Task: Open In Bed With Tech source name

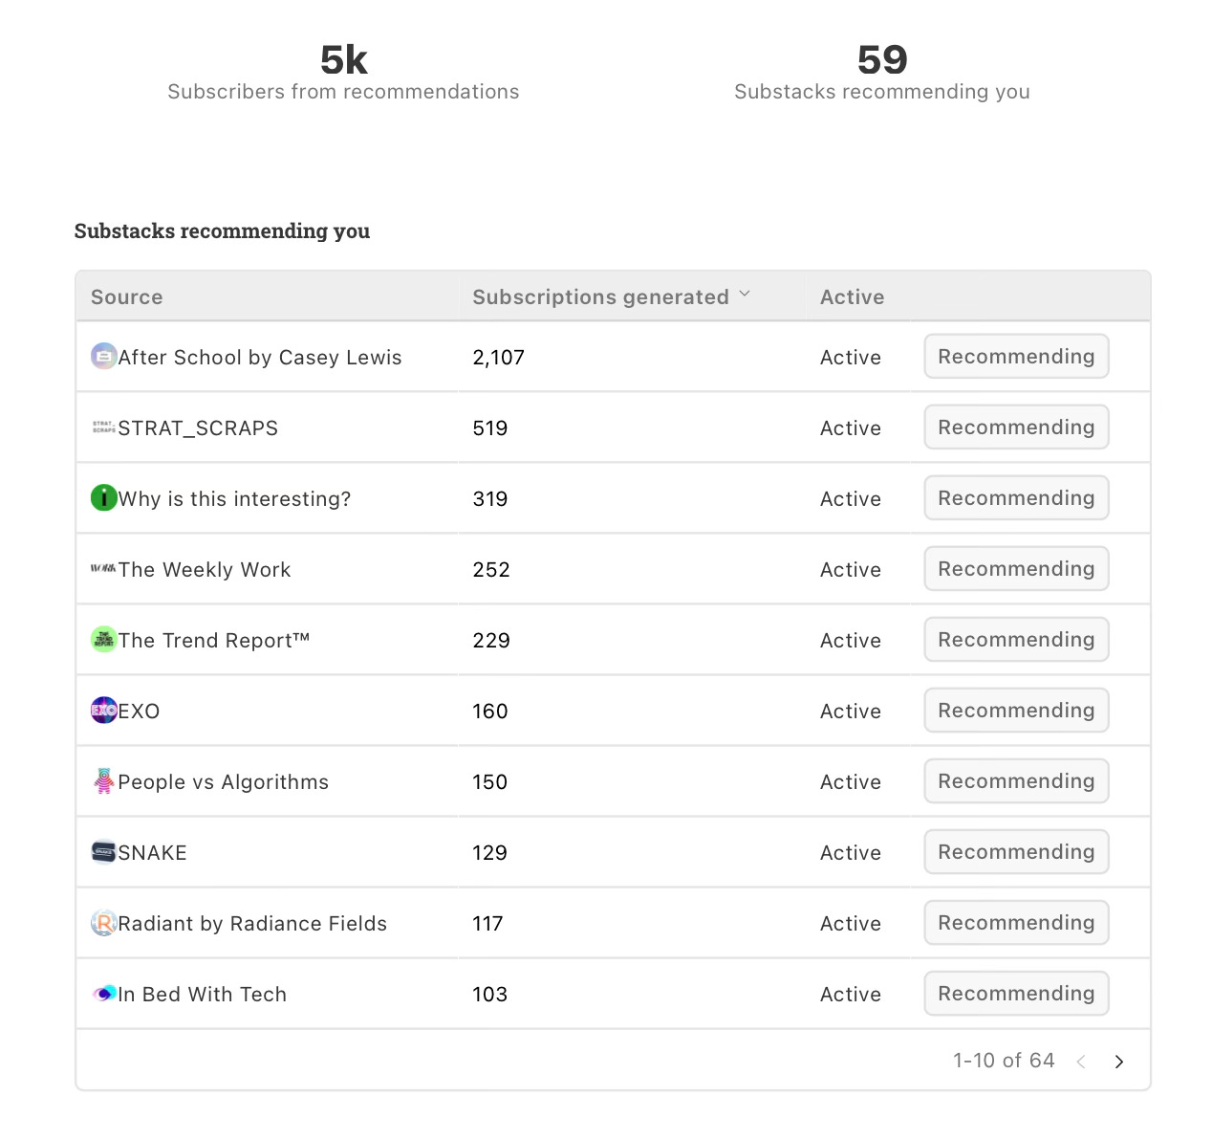Action: (203, 995)
